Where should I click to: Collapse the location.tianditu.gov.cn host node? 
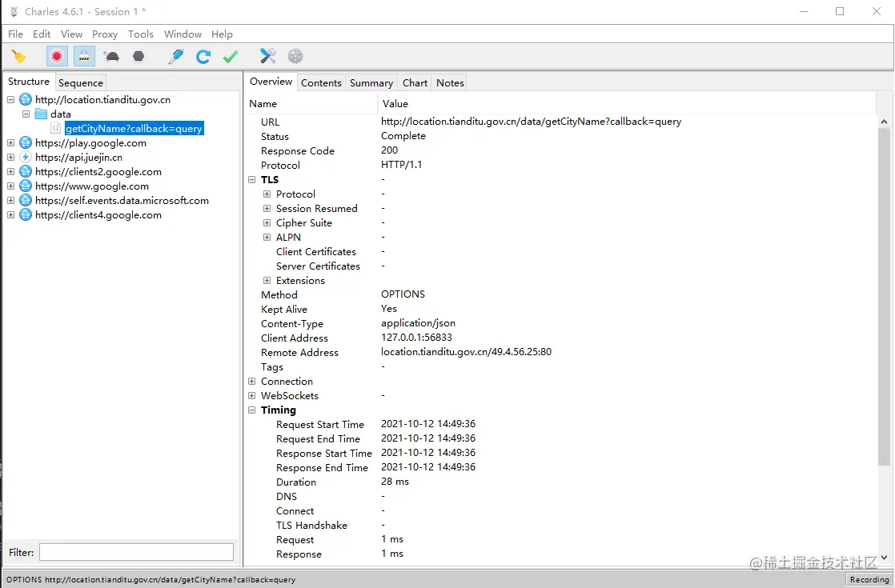tap(11, 100)
